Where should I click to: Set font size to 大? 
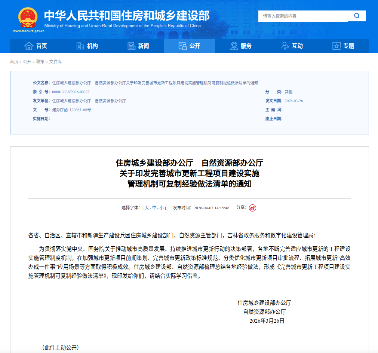click(x=147, y=208)
